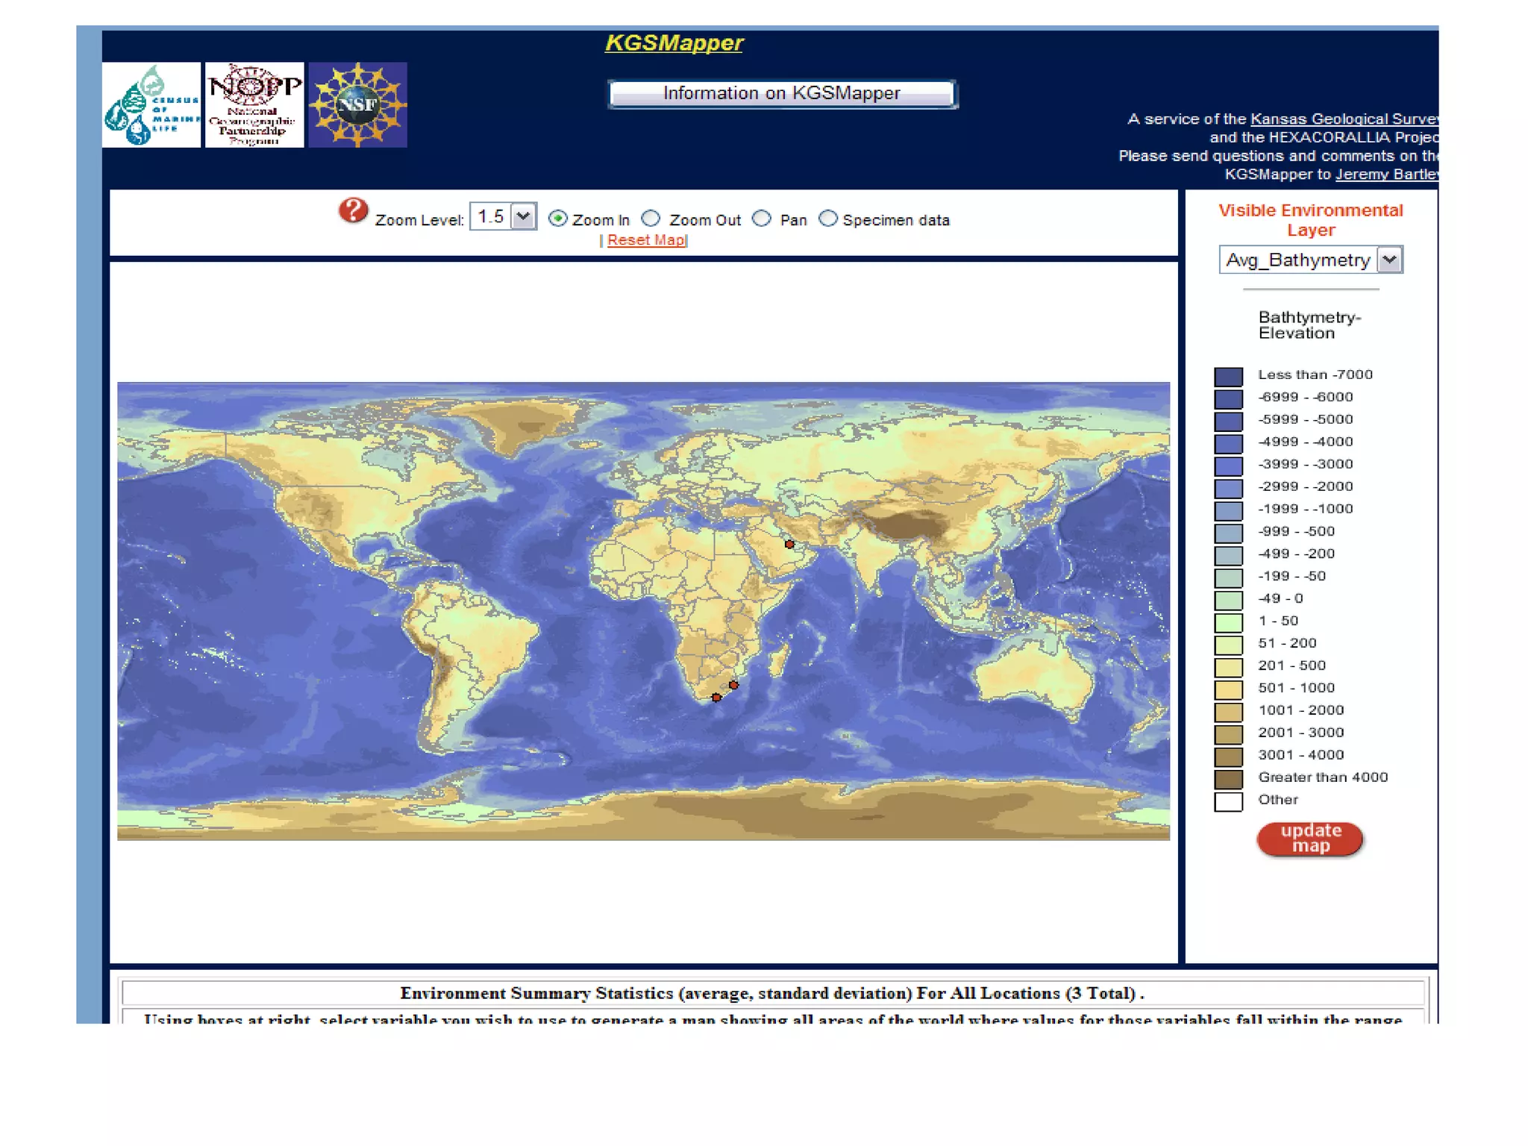Click the -199 - -50 legend swatch
The image size is (1528, 1146).
1228,577
